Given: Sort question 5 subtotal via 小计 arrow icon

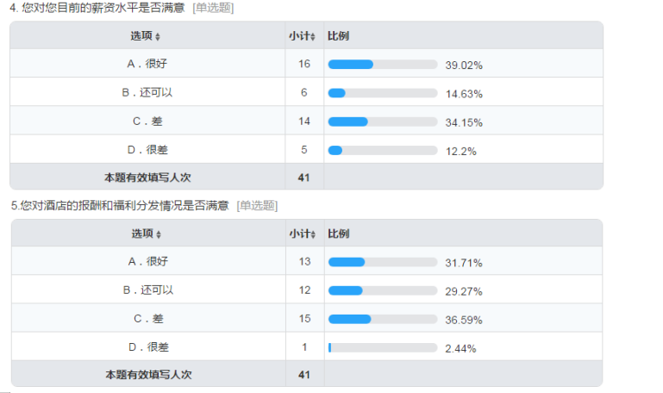Looking at the screenshot, I should (x=313, y=234).
